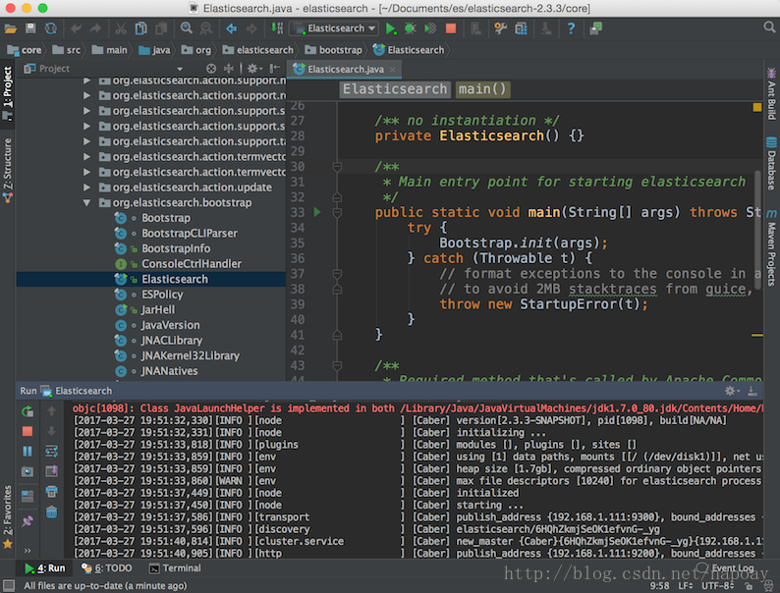780x593 pixels.
Task: Select BootstrapCLIParser in the project tree
Action: [189, 233]
